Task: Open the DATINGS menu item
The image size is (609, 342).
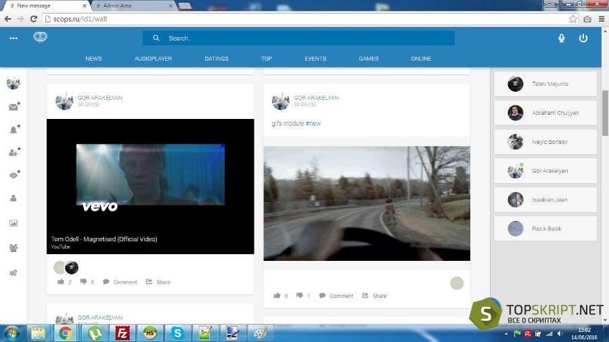Action: click(x=217, y=59)
